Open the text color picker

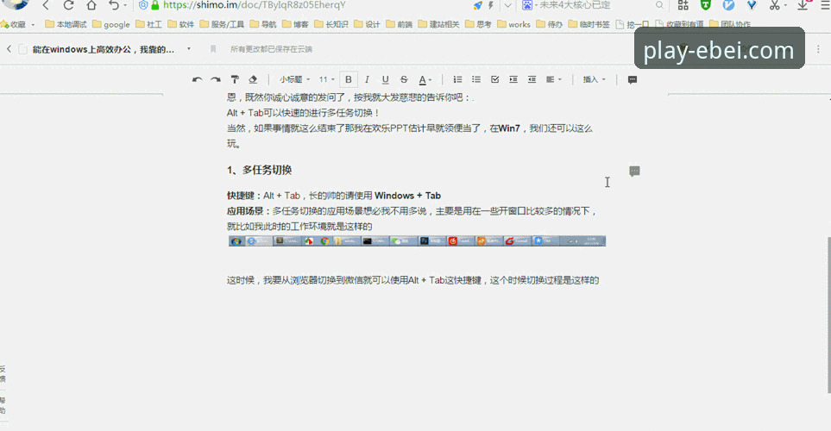[425, 79]
